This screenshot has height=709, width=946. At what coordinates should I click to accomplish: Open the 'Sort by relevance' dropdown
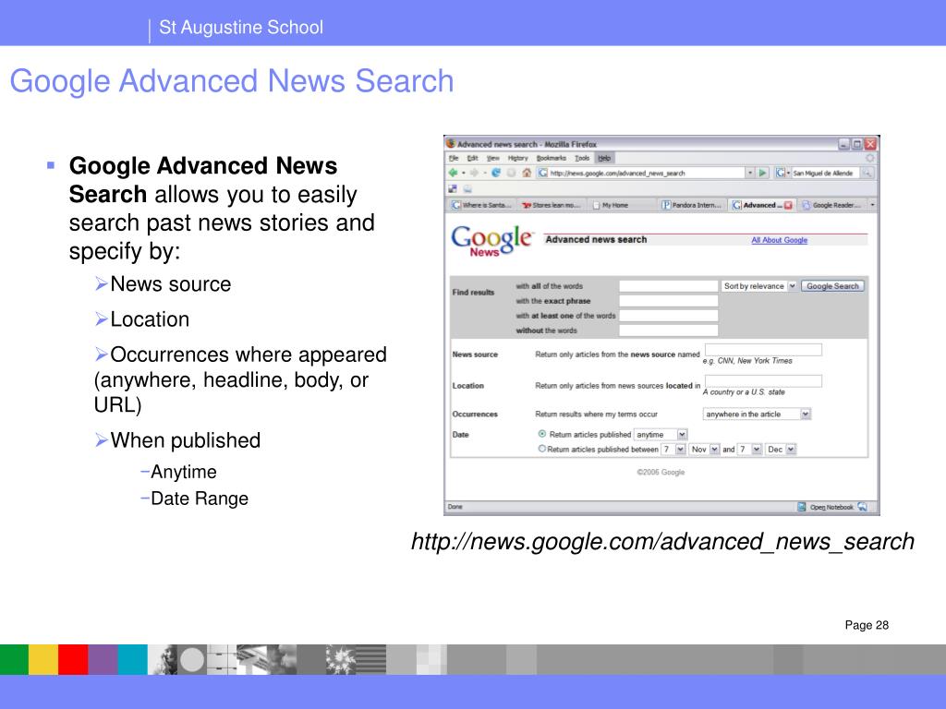point(759,286)
